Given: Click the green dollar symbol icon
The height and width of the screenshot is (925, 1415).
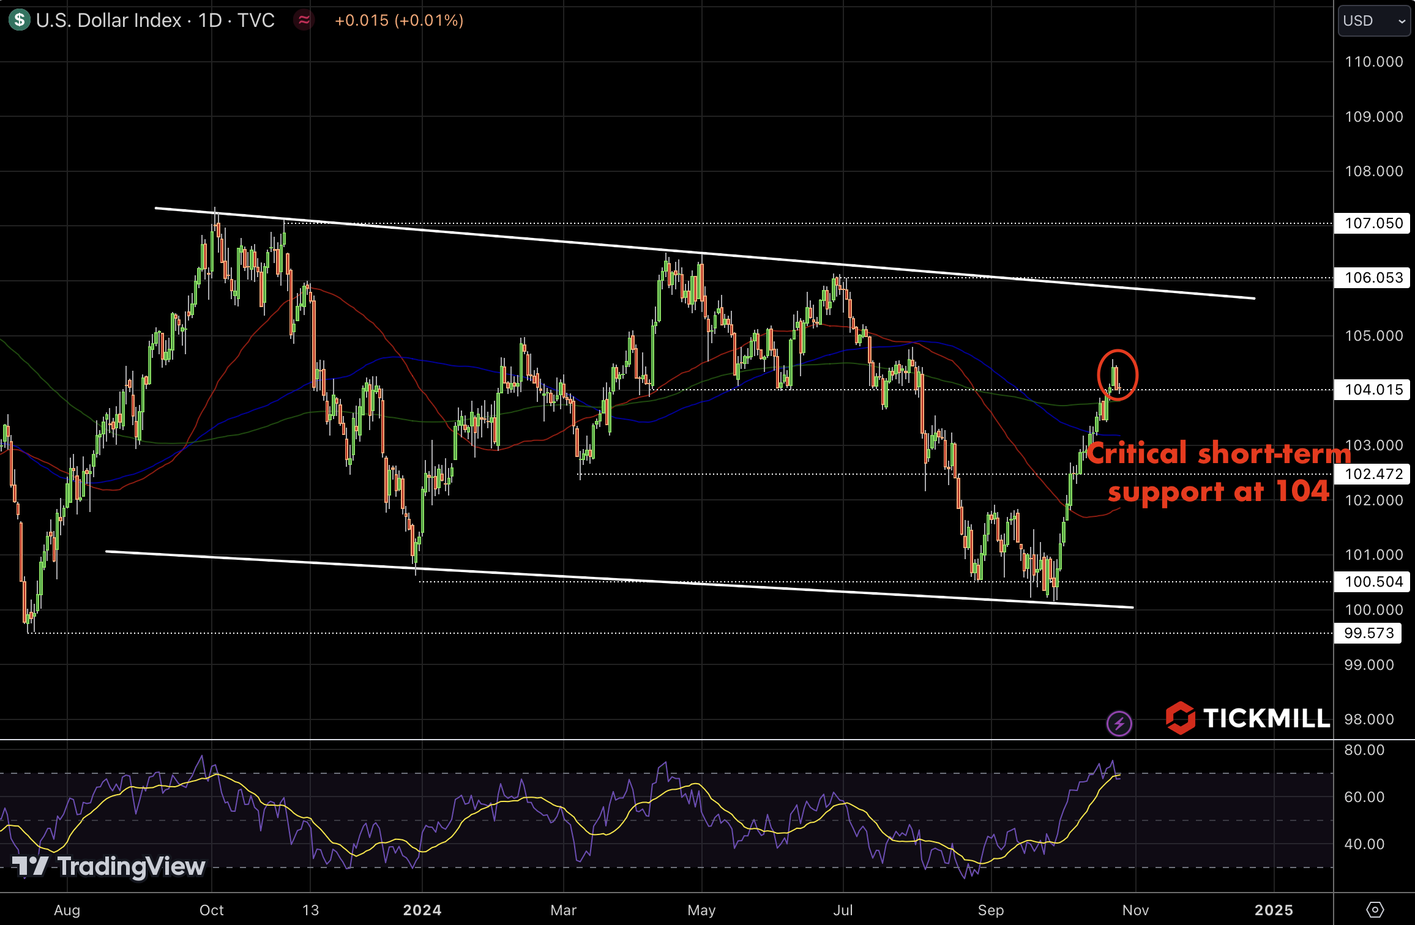Looking at the screenshot, I should [x=20, y=20].
